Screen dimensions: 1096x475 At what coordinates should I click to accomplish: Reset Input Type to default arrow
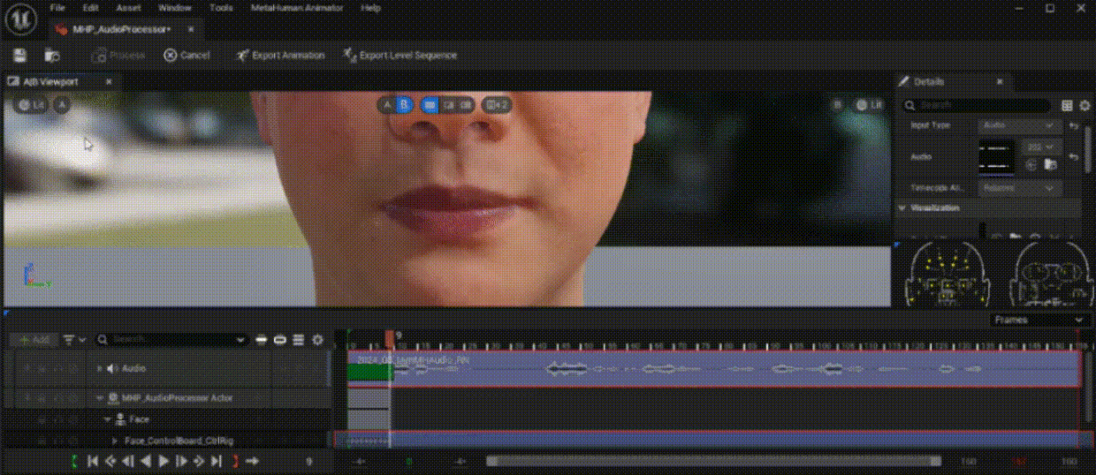1073,126
